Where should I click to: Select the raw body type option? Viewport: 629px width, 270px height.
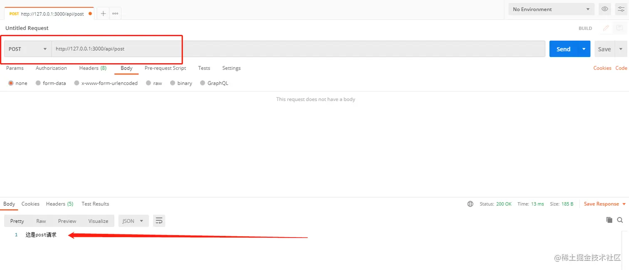[x=149, y=83]
